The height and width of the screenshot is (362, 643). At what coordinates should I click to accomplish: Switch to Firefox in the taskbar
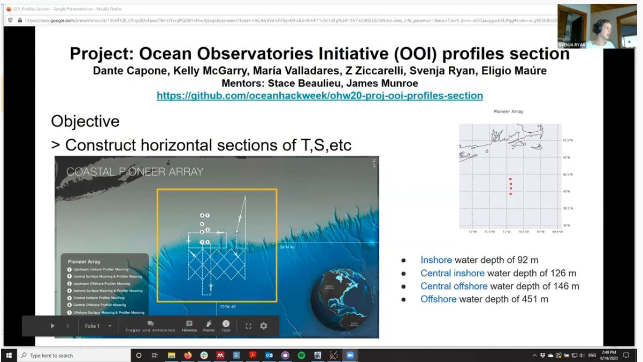[x=188, y=355]
